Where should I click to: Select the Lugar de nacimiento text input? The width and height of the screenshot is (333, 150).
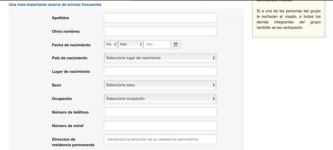tap(160, 72)
